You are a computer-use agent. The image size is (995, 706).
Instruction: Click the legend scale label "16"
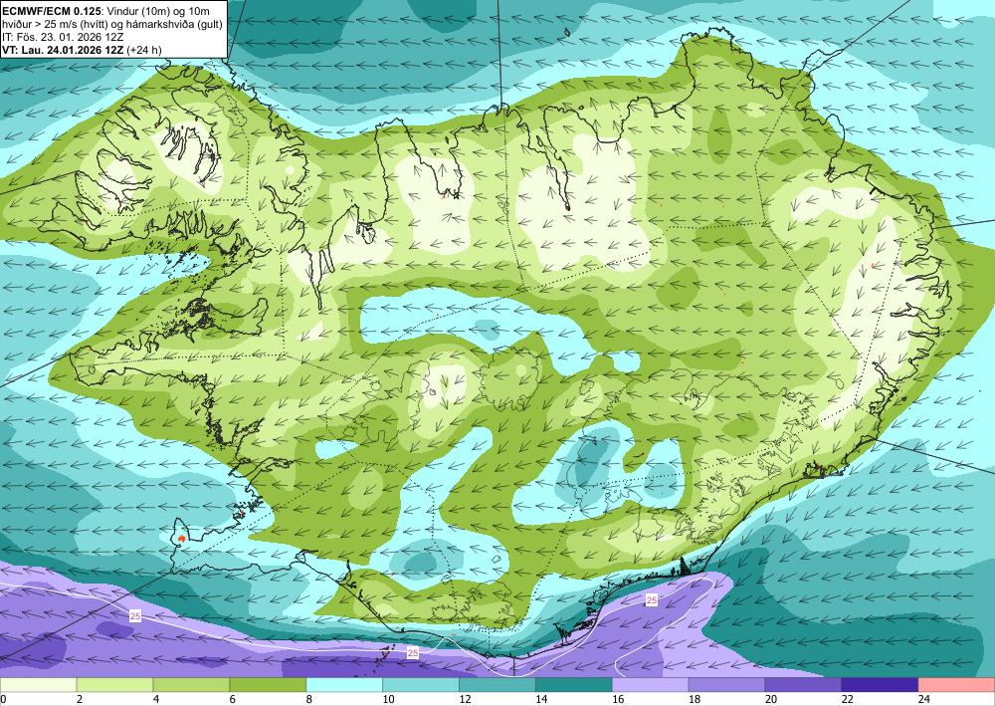[x=618, y=700]
